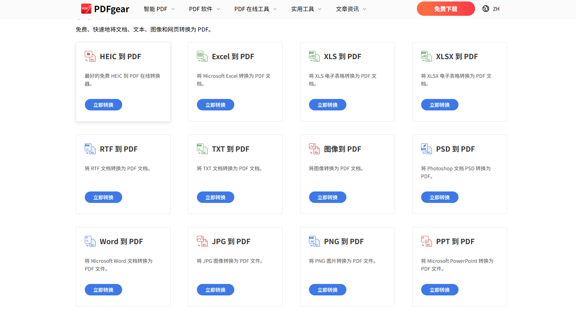Click the Word 到 PDF file icon
The height and width of the screenshot is (318, 576).
click(x=90, y=241)
